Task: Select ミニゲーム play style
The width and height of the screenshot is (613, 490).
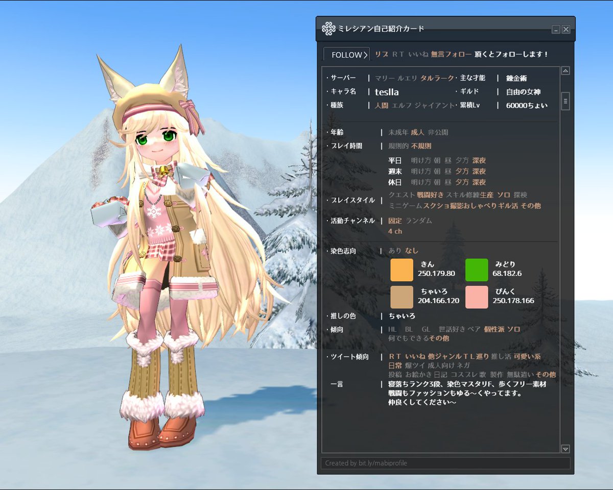Action: (405, 206)
